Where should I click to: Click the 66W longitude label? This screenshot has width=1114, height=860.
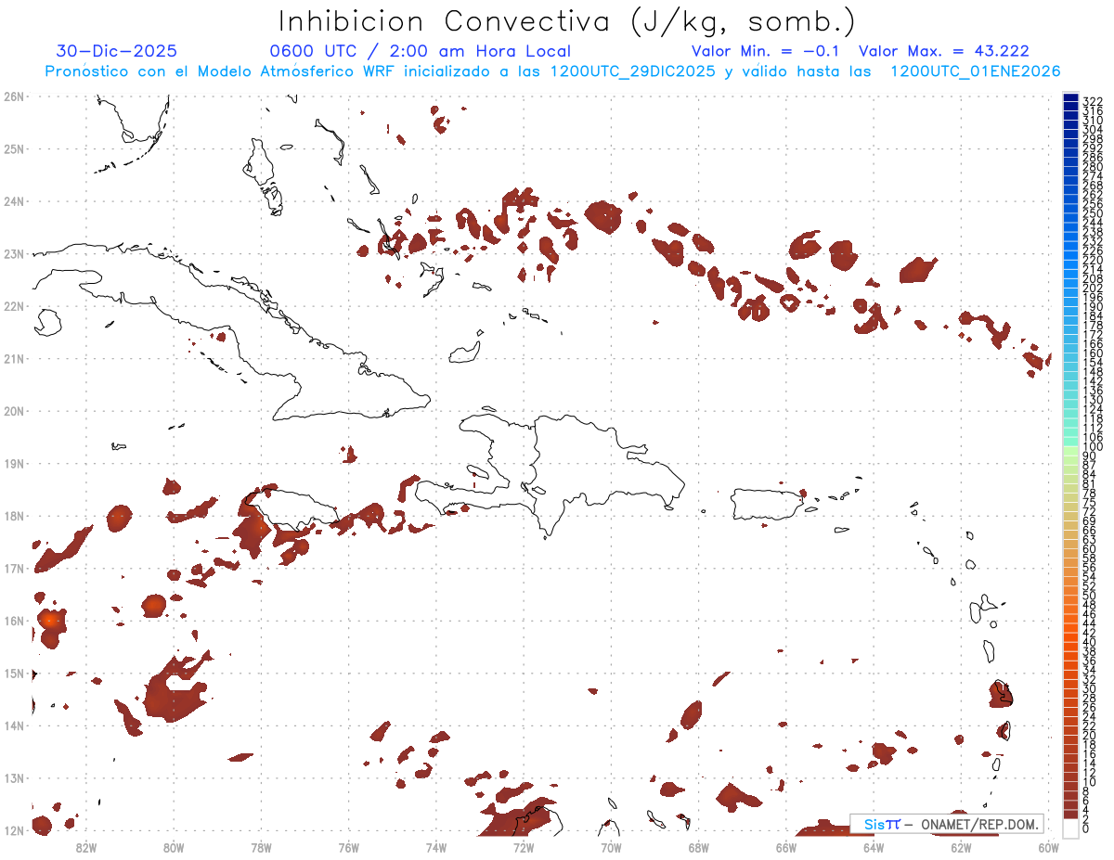785,846
